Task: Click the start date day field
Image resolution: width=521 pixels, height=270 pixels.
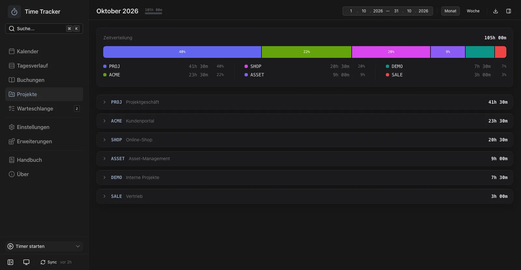Action: click(x=351, y=11)
